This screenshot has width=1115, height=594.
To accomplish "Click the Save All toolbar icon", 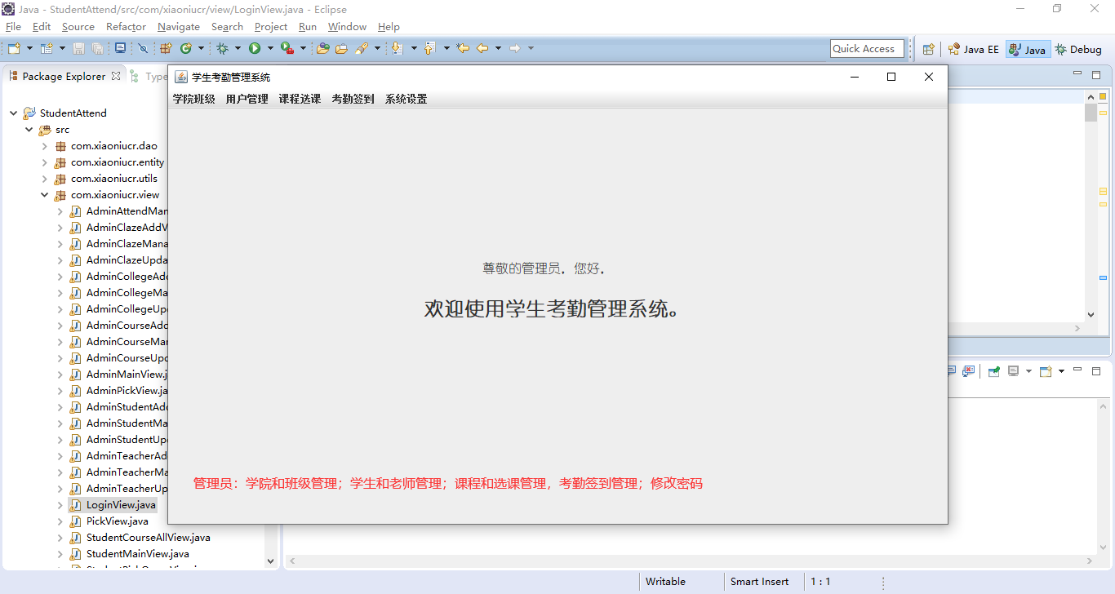I will pos(97,48).
